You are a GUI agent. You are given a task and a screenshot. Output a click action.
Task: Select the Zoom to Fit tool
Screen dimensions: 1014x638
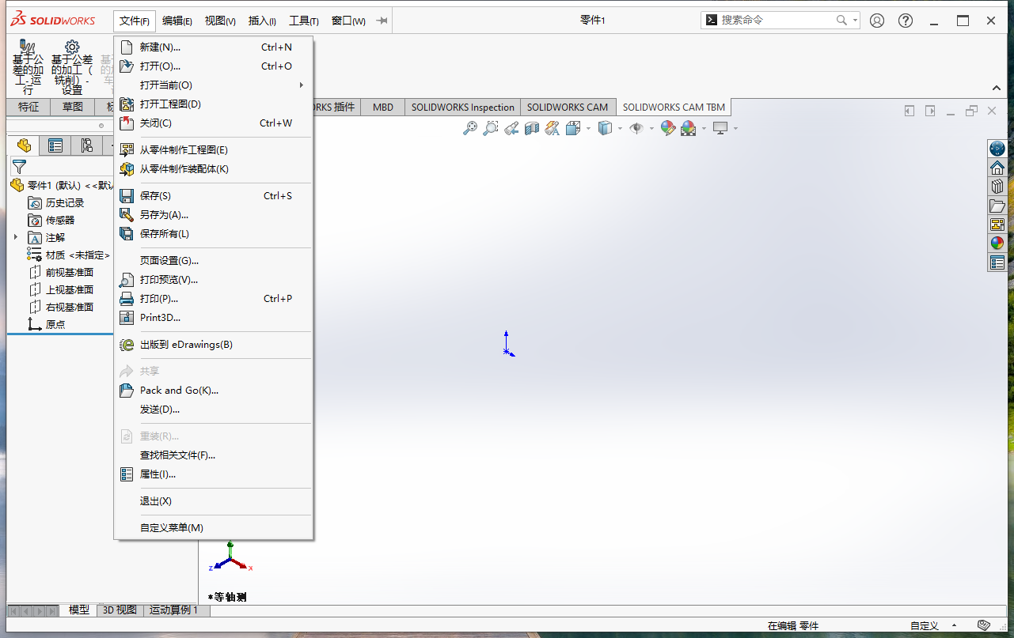click(x=471, y=127)
